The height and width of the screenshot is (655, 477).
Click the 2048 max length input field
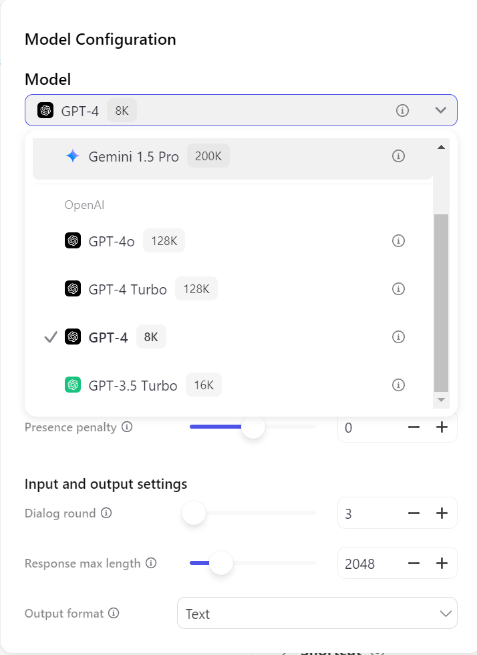364,563
